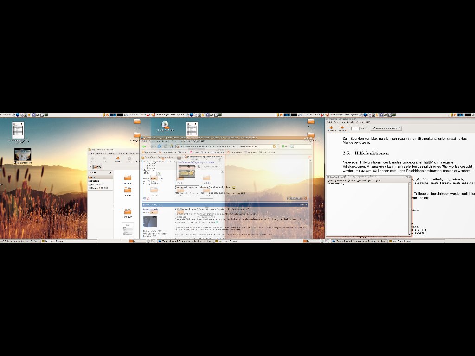Click the Firefox search box
The width and height of the screenshot is (475, 356).
[x=300, y=146]
